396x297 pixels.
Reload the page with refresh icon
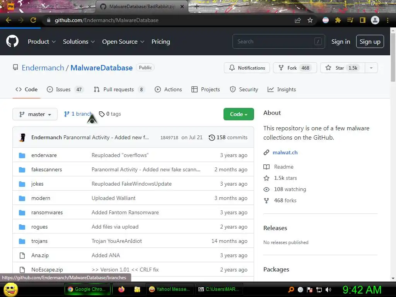(x=33, y=20)
